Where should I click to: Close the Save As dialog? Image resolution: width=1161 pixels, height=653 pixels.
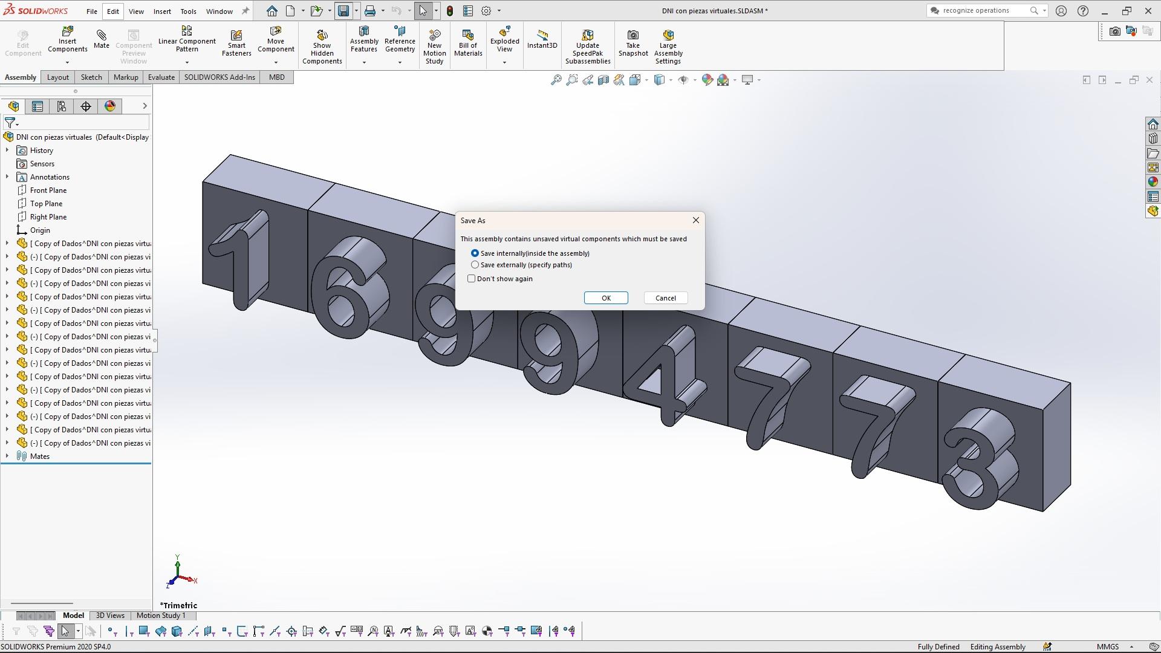[x=696, y=220]
